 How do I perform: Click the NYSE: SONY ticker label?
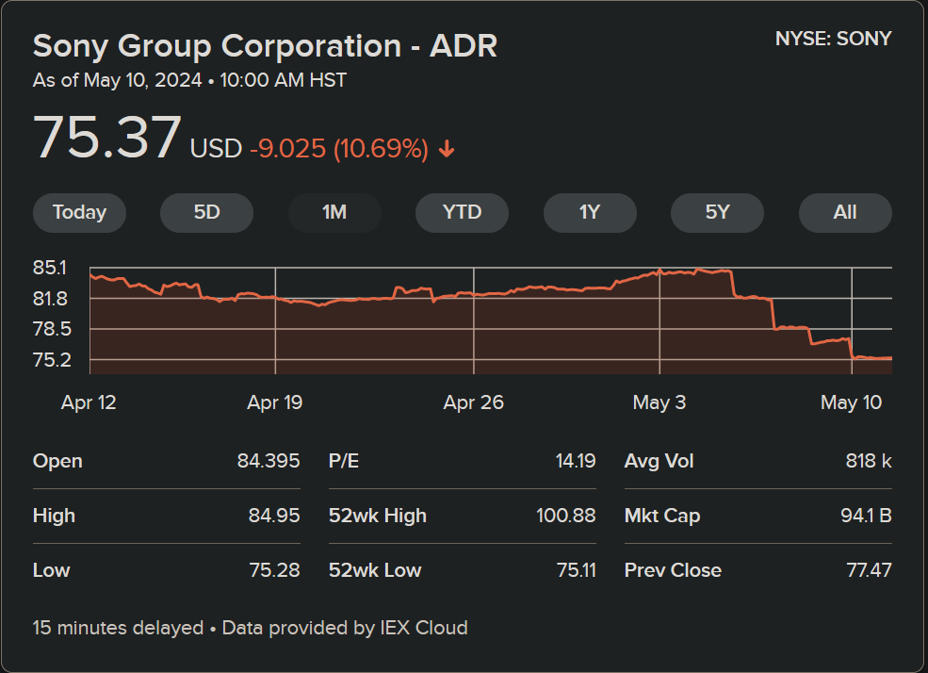pyautogui.click(x=833, y=40)
